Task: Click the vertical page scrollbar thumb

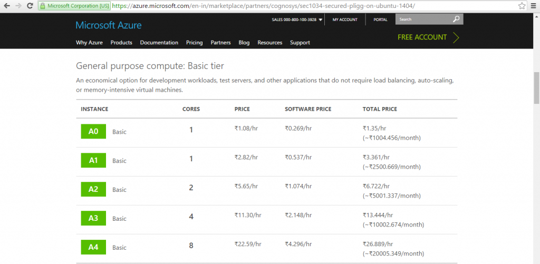Action: pos(536,88)
